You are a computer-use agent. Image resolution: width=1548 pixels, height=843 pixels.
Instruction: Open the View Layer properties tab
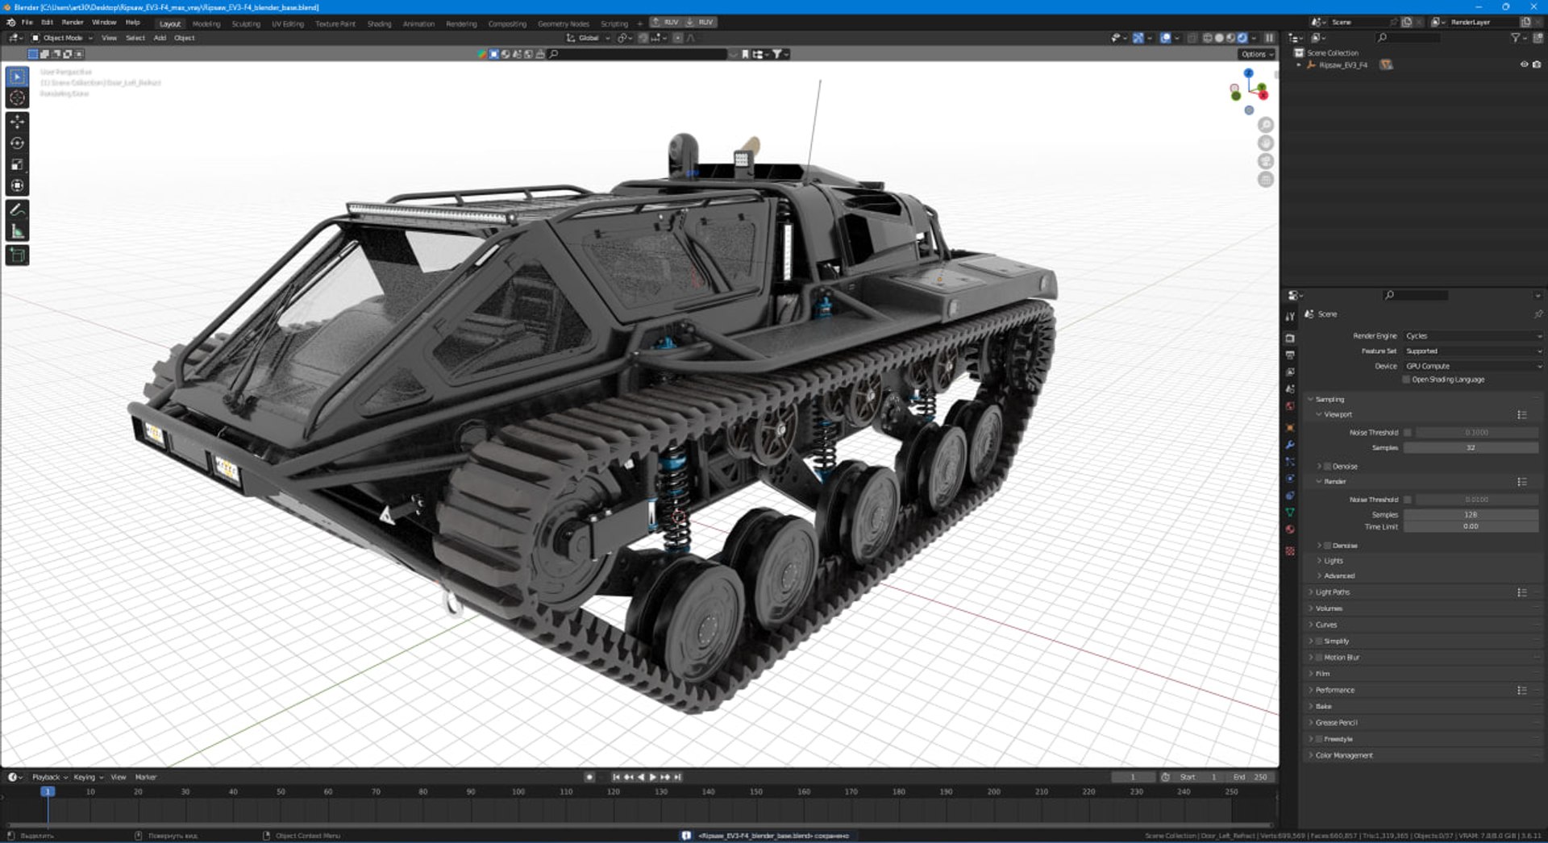pos(1290,372)
